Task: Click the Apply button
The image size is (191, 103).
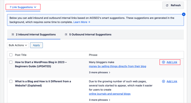Action: (x=37, y=45)
